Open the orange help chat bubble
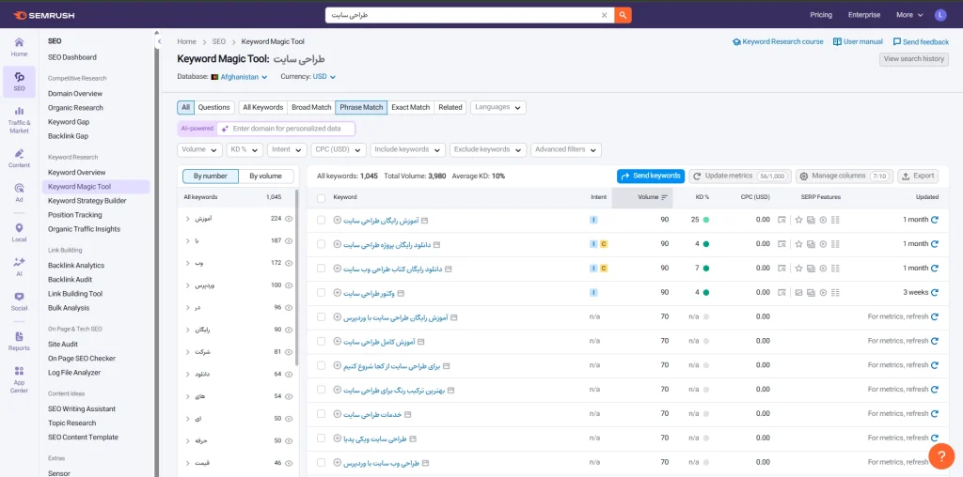 (940, 455)
